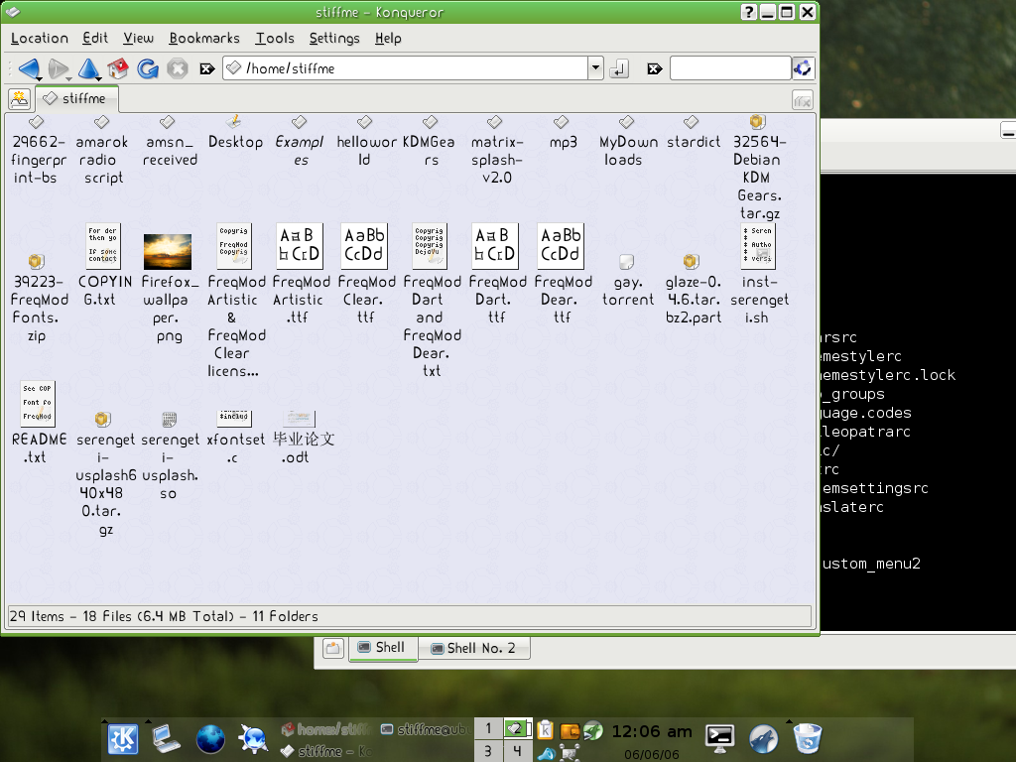Open the View menu
This screenshot has width=1016, height=762.
139,39
